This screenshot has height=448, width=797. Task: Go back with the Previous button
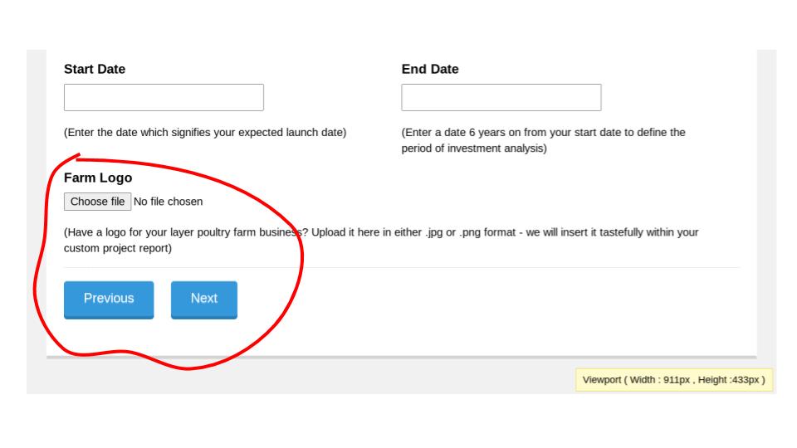tap(109, 299)
